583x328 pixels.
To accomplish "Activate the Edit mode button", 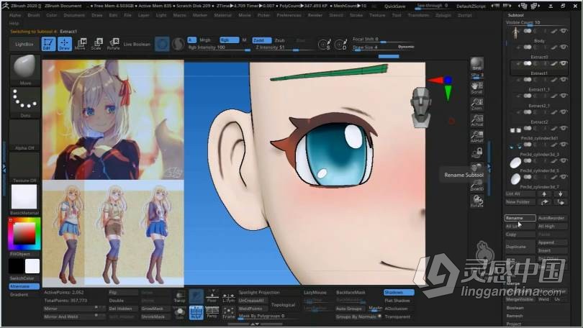I will click(48, 44).
